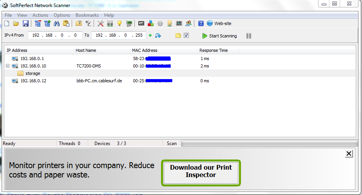Click the colored cubes icon
The image size is (362, 195).
coord(150,23)
